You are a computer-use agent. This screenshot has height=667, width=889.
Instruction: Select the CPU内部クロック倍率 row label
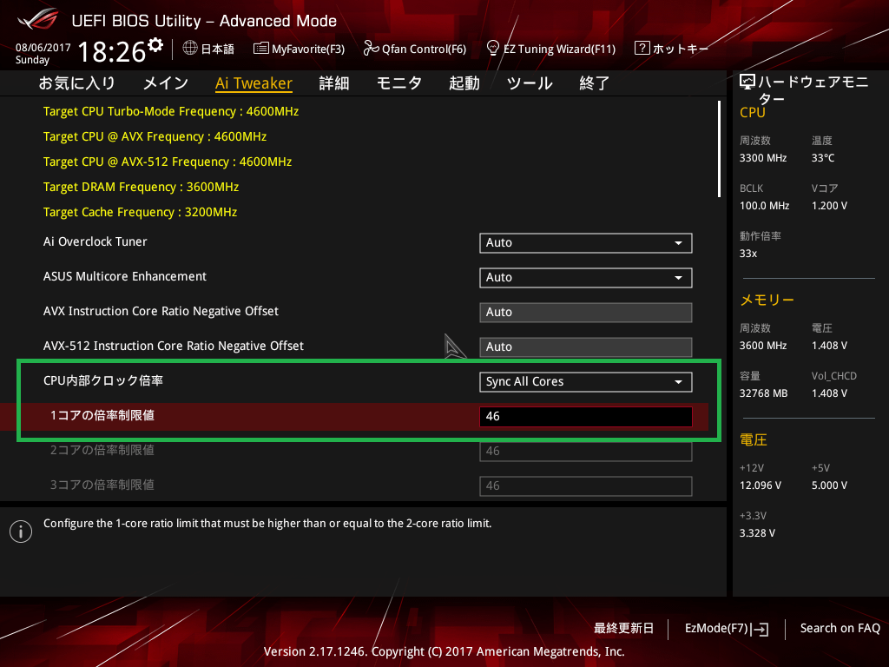pyautogui.click(x=103, y=380)
